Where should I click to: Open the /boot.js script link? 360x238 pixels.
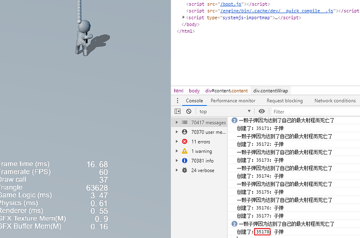(x=231, y=4)
